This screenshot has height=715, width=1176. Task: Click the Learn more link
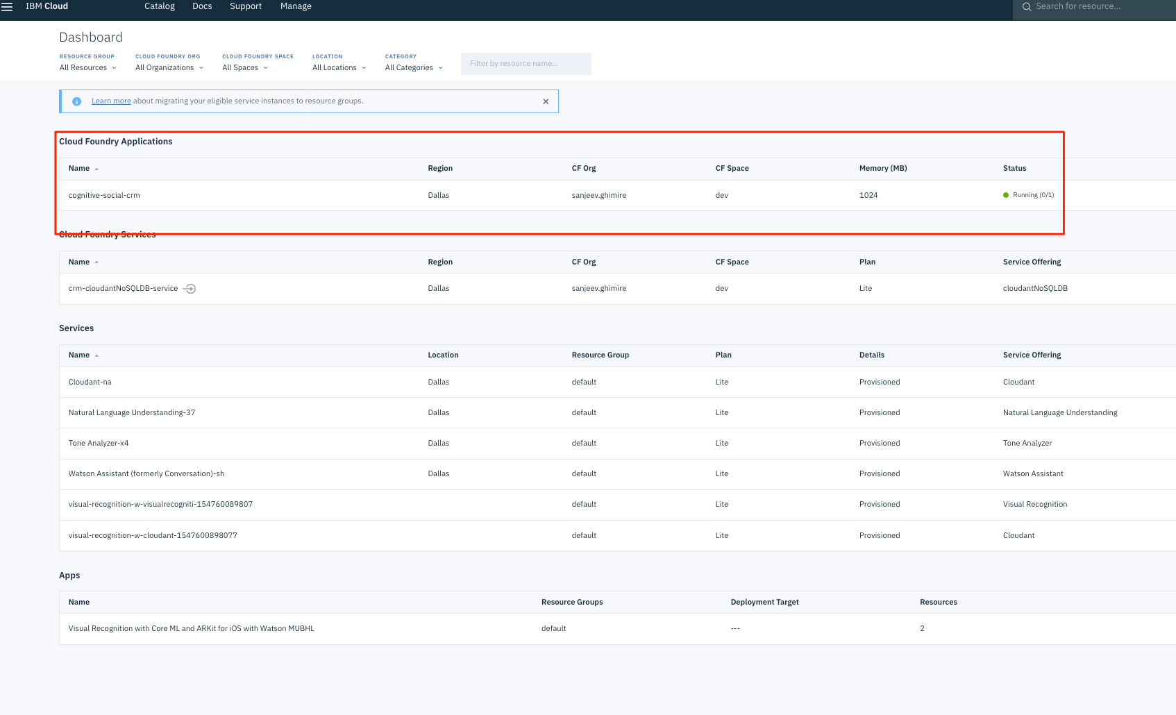click(111, 101)
